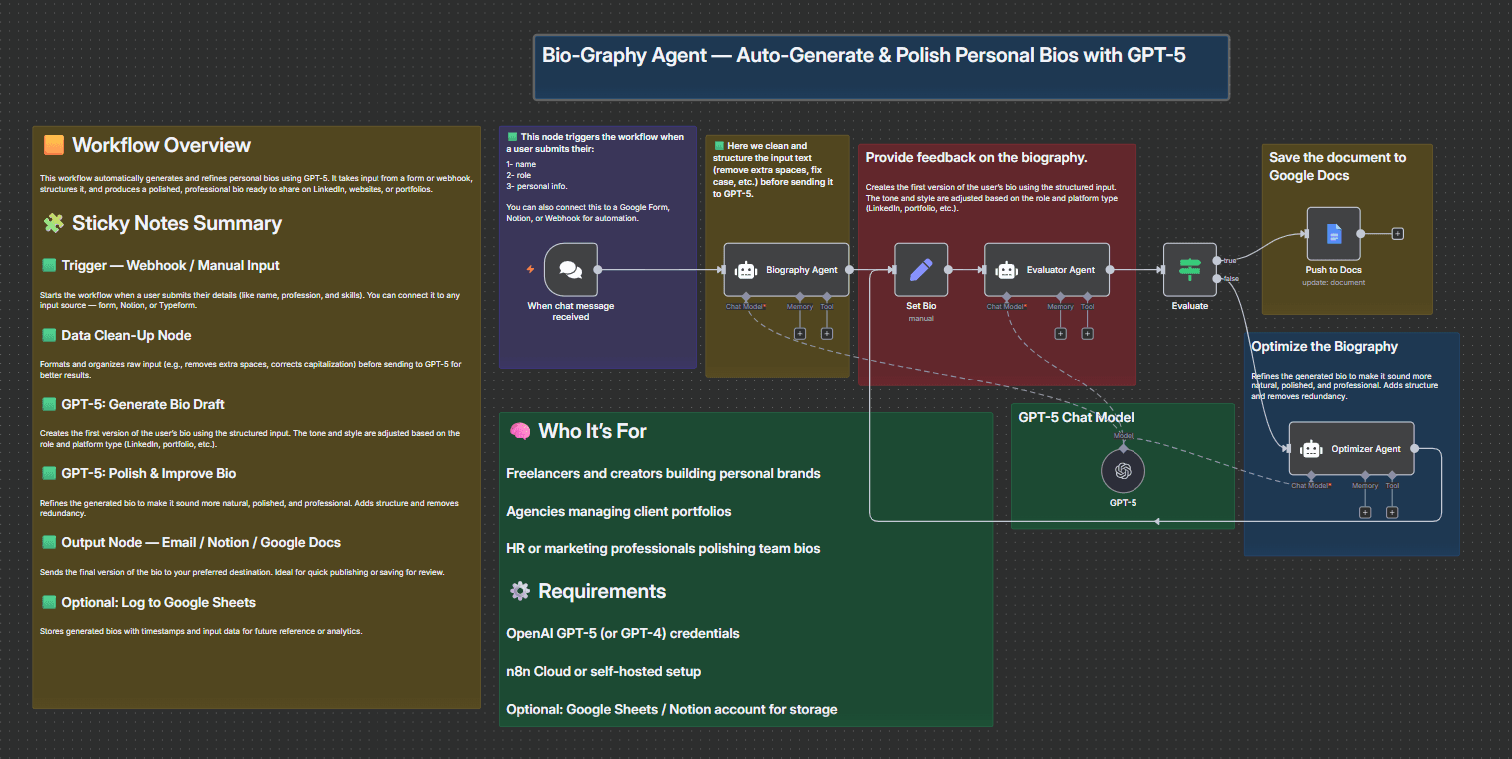
Task: Select the Set Bio pencil node
Action: (x=921, y=270)
